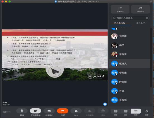Image resolution: width=154 pixels, height=118 pixels.
Task: Select participant 包辛康 in the list
Action: (130, 36)
